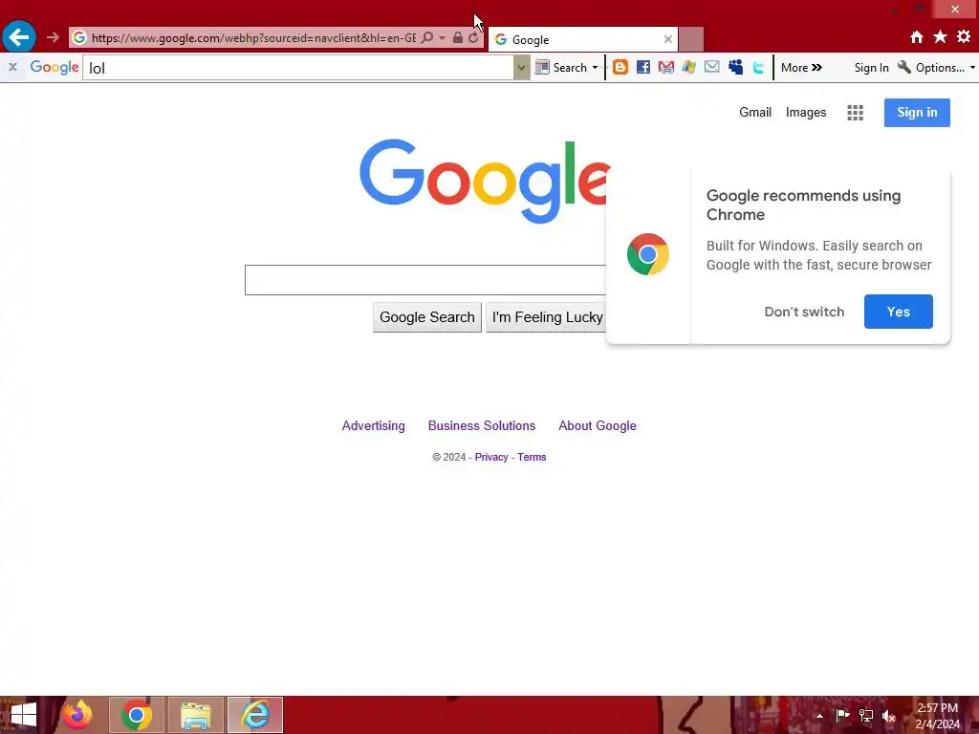979x734 pixels.
Task: Open the Twitter toolbar icon
Action: 758,68
